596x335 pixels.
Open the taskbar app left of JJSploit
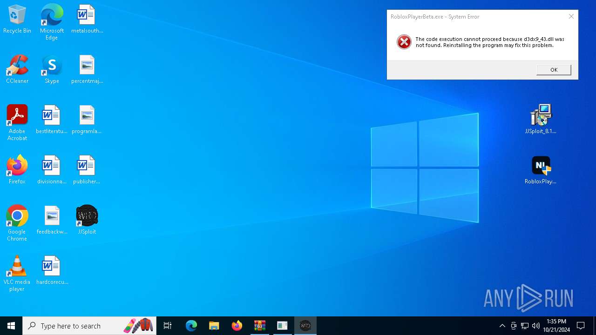pos(283,326)
